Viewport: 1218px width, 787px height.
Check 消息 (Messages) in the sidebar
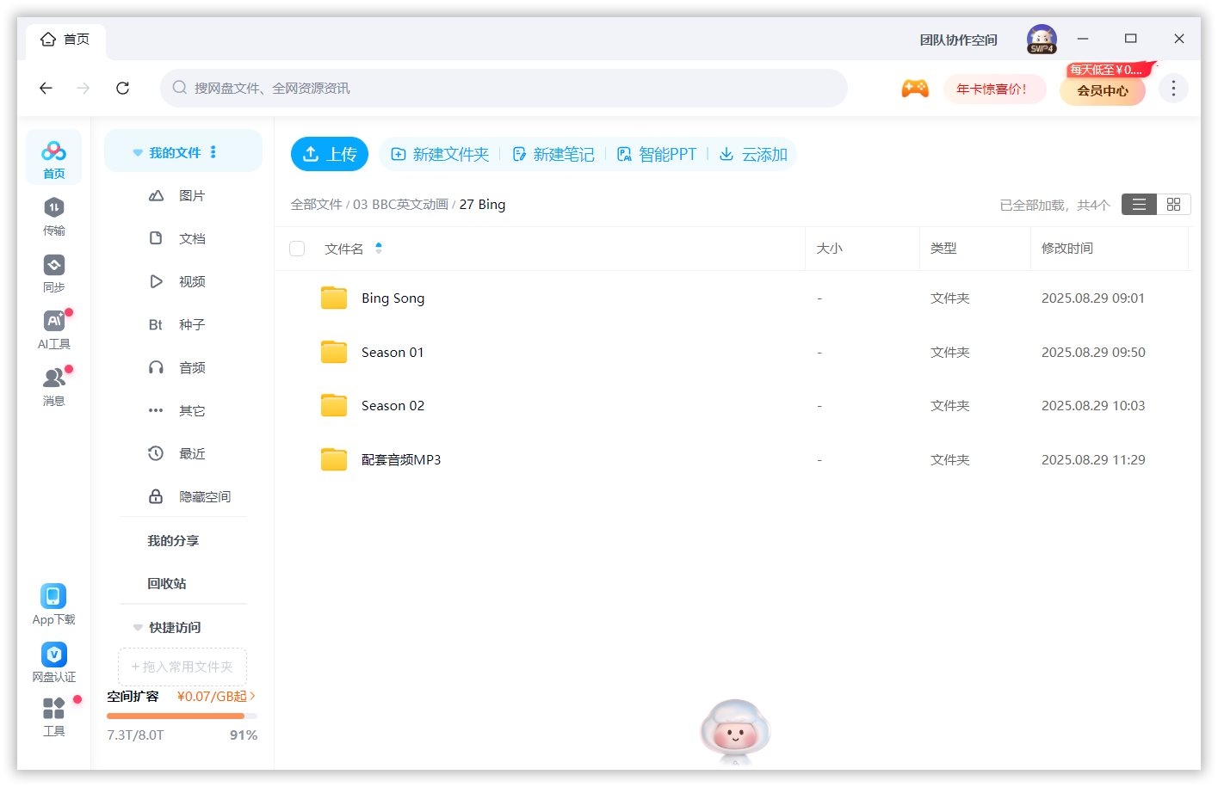[x=53, y=385]
